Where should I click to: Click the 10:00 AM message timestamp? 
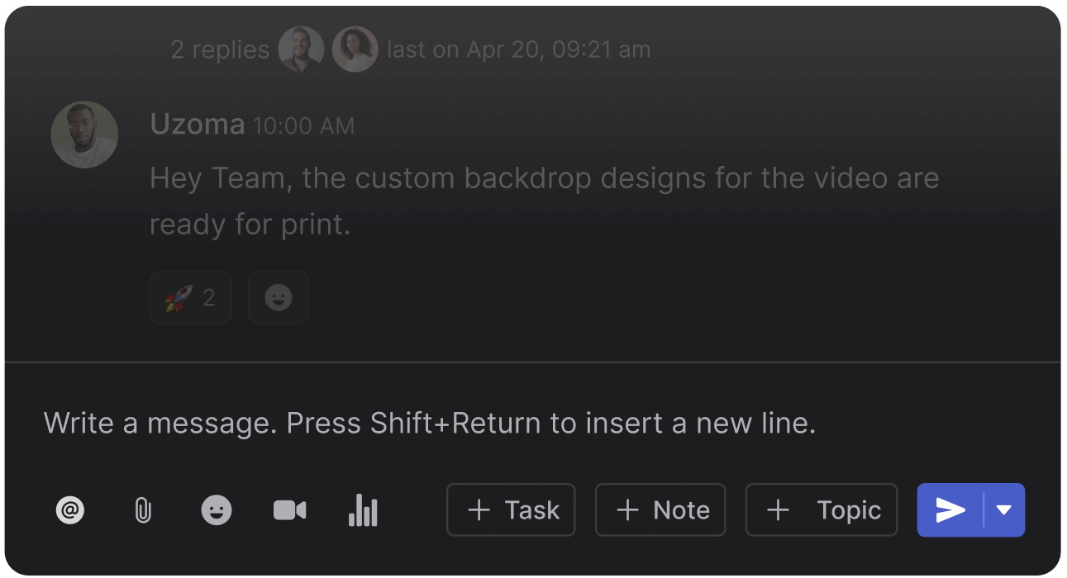[303, 126]
